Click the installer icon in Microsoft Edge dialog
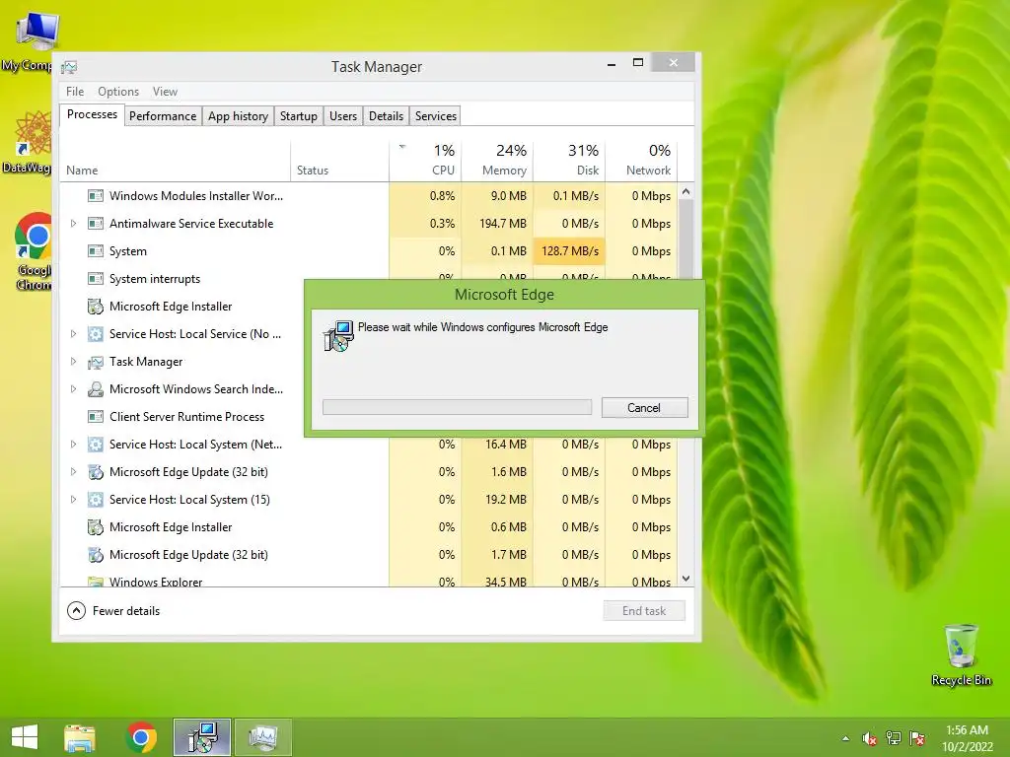 [x=338, y=335]
